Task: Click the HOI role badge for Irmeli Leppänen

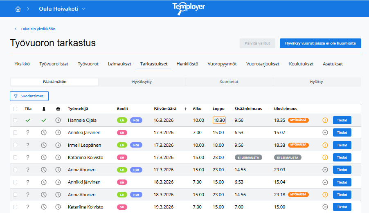Action: [136, 145]
